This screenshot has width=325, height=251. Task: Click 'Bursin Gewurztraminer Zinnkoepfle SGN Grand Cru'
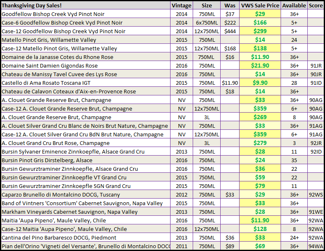66,186
